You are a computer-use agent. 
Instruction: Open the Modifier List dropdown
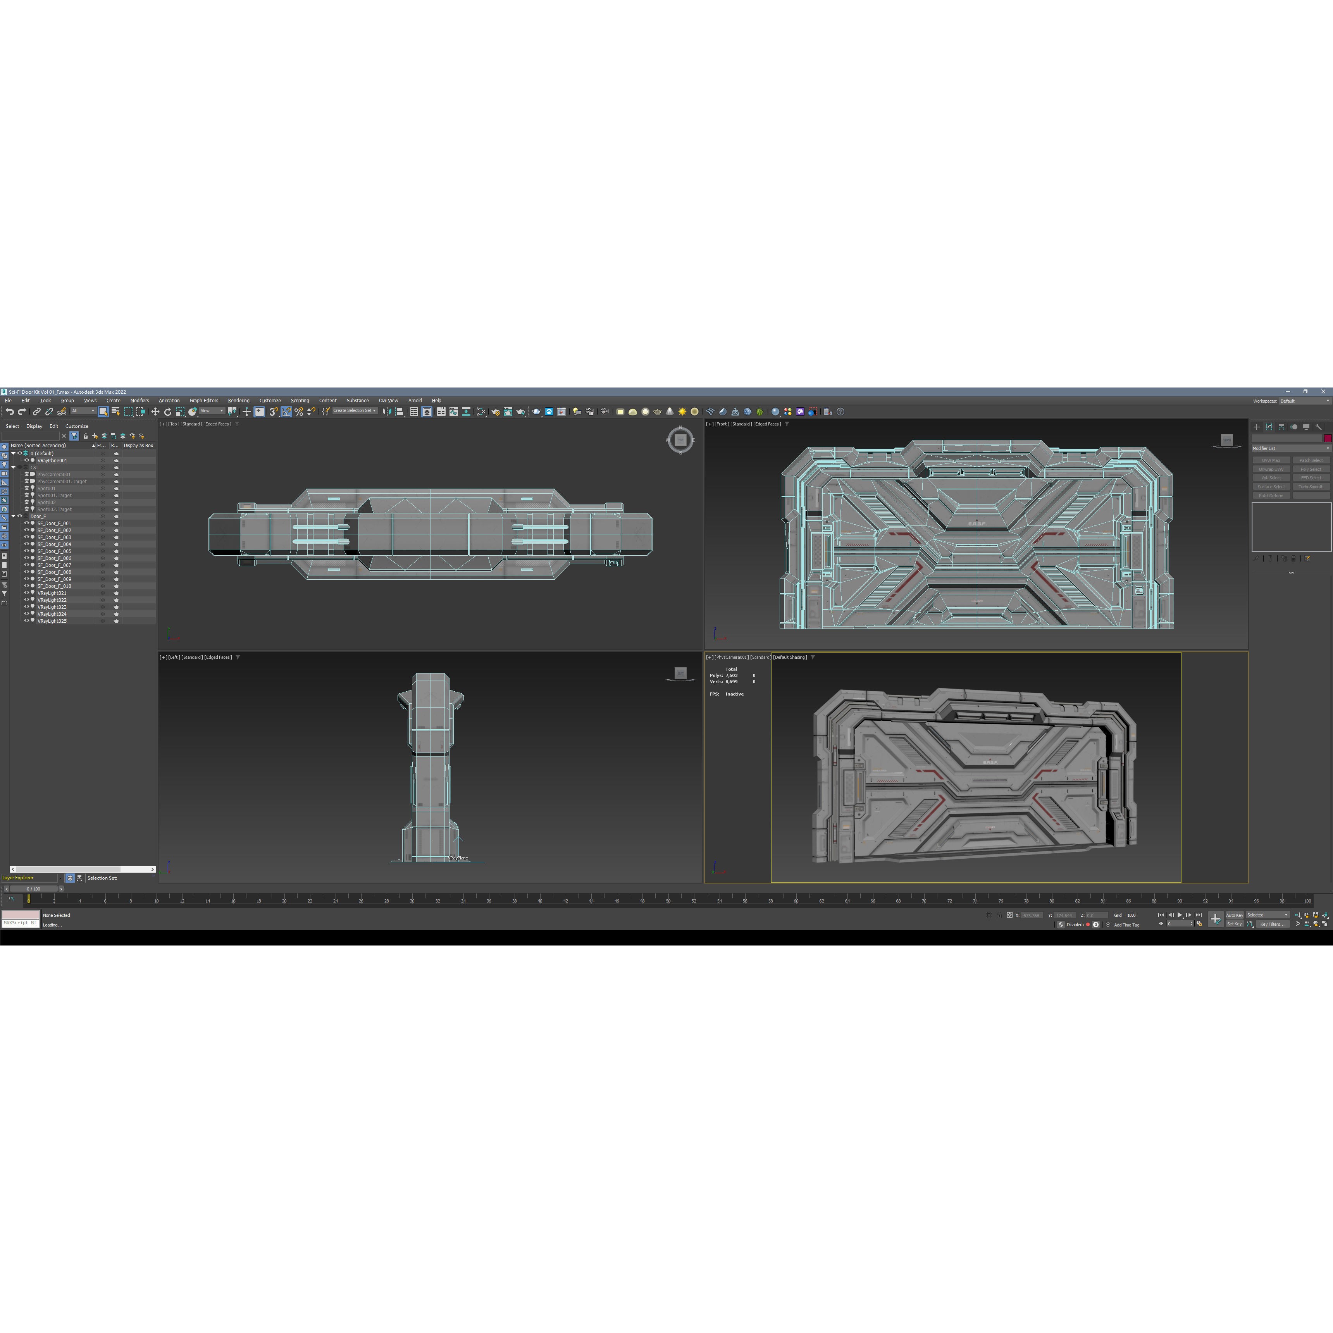1290,448
